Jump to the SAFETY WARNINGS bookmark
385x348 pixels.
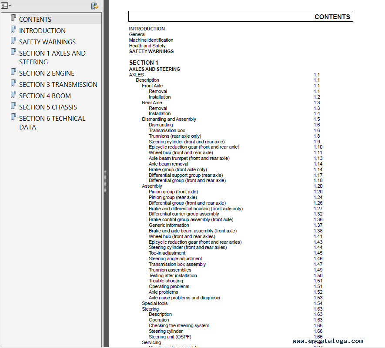[47, 42]
